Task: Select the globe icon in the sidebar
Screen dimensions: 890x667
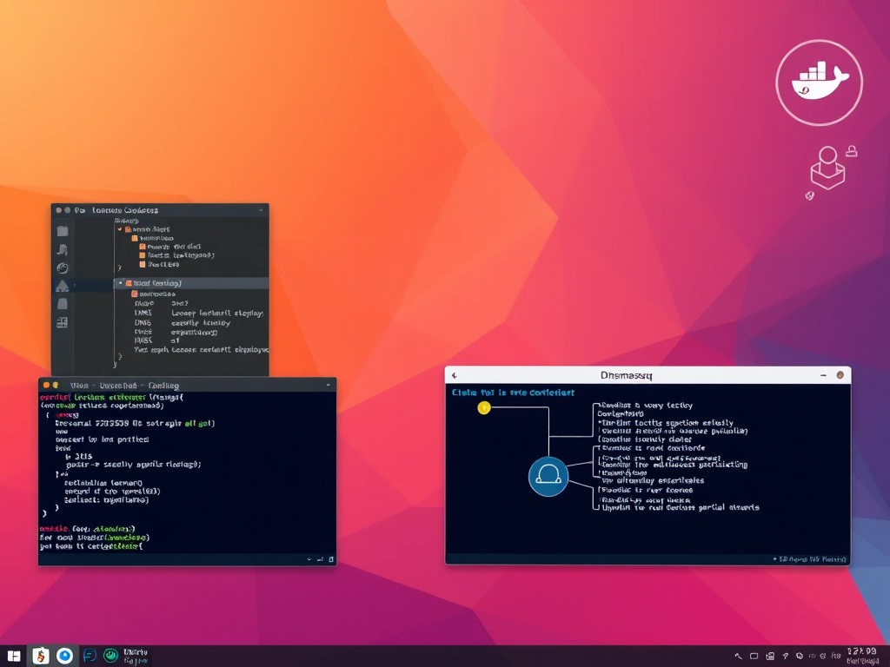Action: coord(61,266)
